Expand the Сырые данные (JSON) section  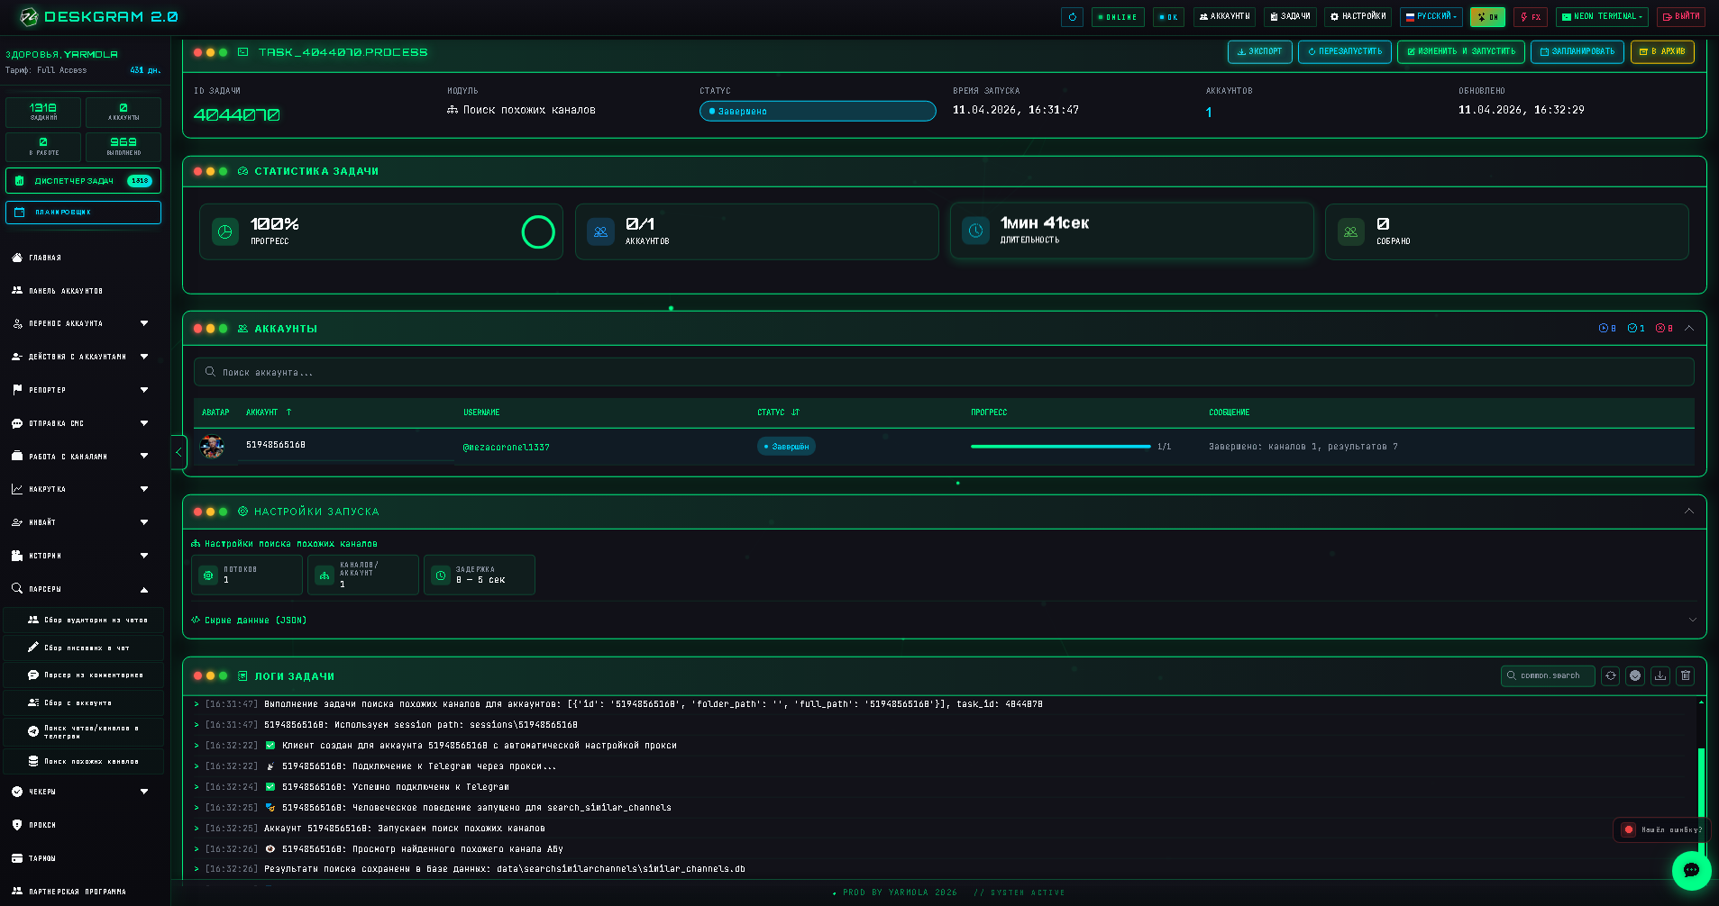[x=944, y=621]
